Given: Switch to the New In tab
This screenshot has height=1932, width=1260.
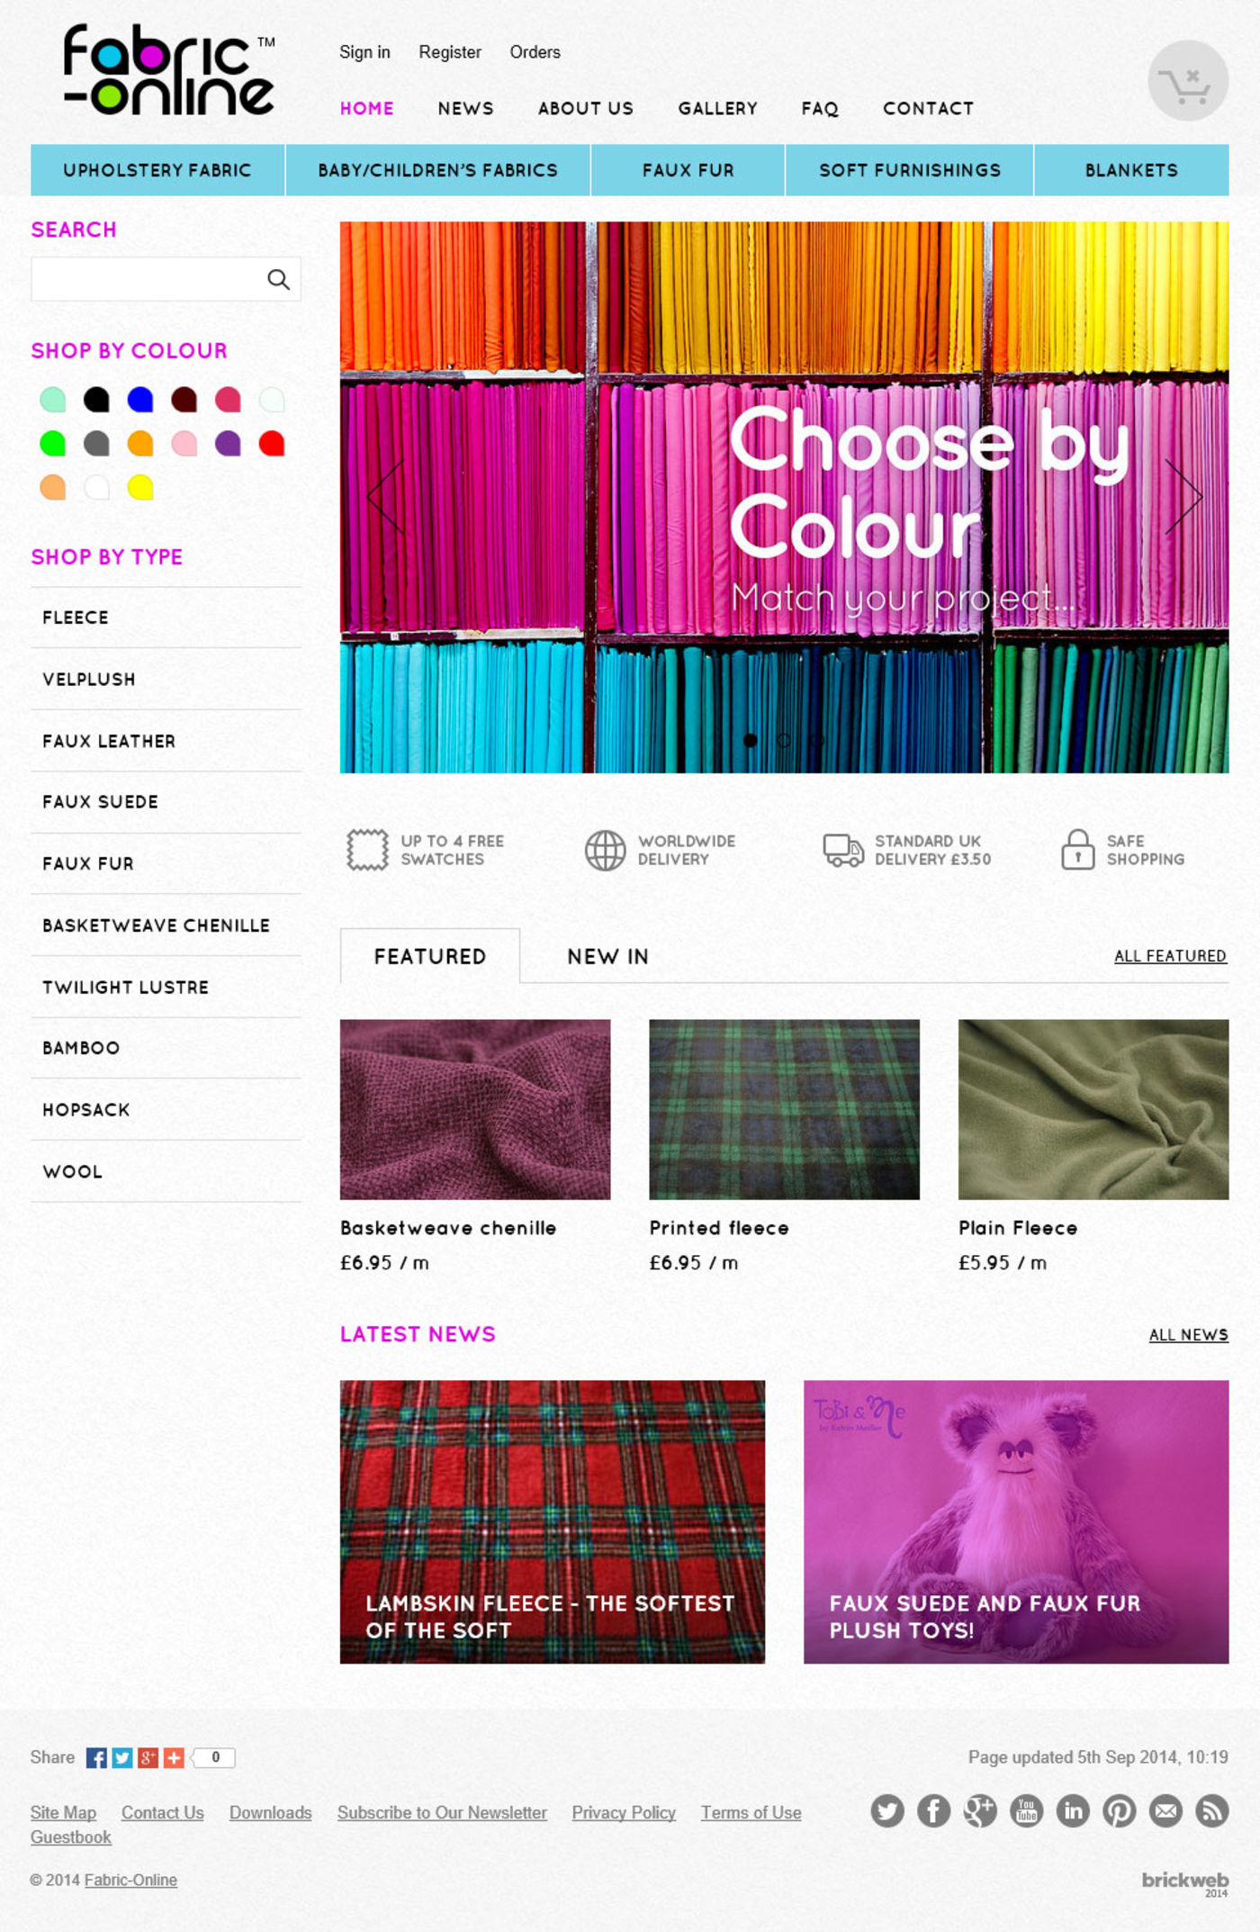Looking at the screenshot, I should 607,956.
